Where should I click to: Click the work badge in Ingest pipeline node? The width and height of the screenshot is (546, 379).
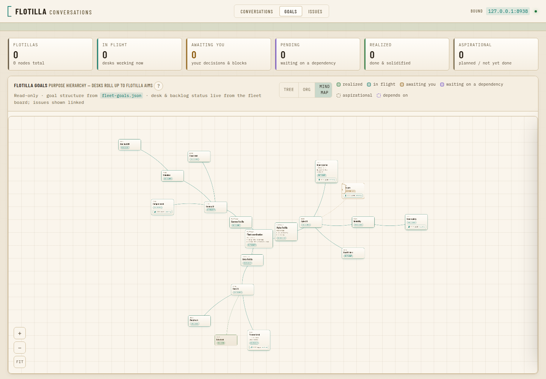pyautogui.click(x=326, y=180)
